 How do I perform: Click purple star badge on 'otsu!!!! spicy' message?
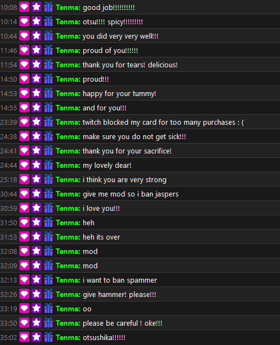point(36,22)
